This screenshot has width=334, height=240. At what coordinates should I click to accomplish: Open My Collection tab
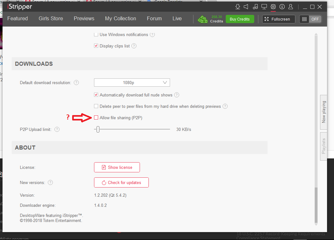[x=121, y=19]
